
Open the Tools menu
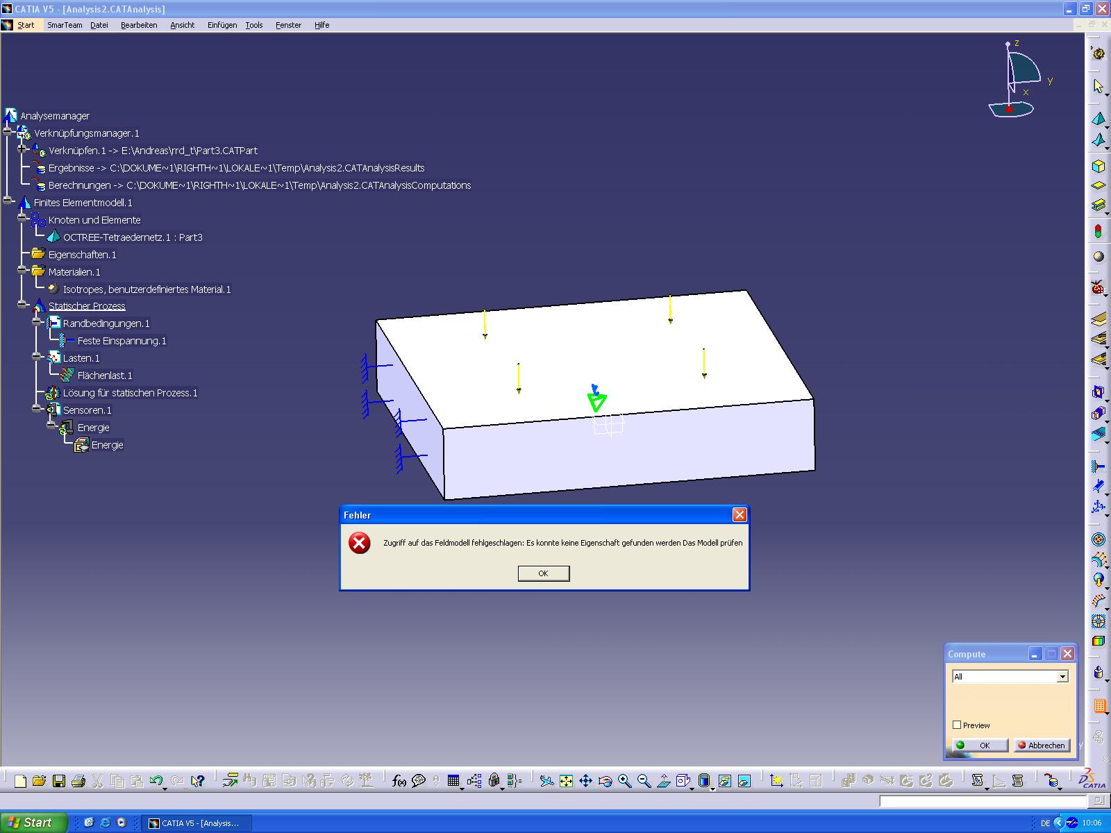pos(254,25)
